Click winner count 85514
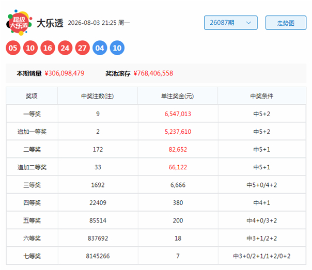This screenshot has height=270, width=312. [x=98, y=220]
